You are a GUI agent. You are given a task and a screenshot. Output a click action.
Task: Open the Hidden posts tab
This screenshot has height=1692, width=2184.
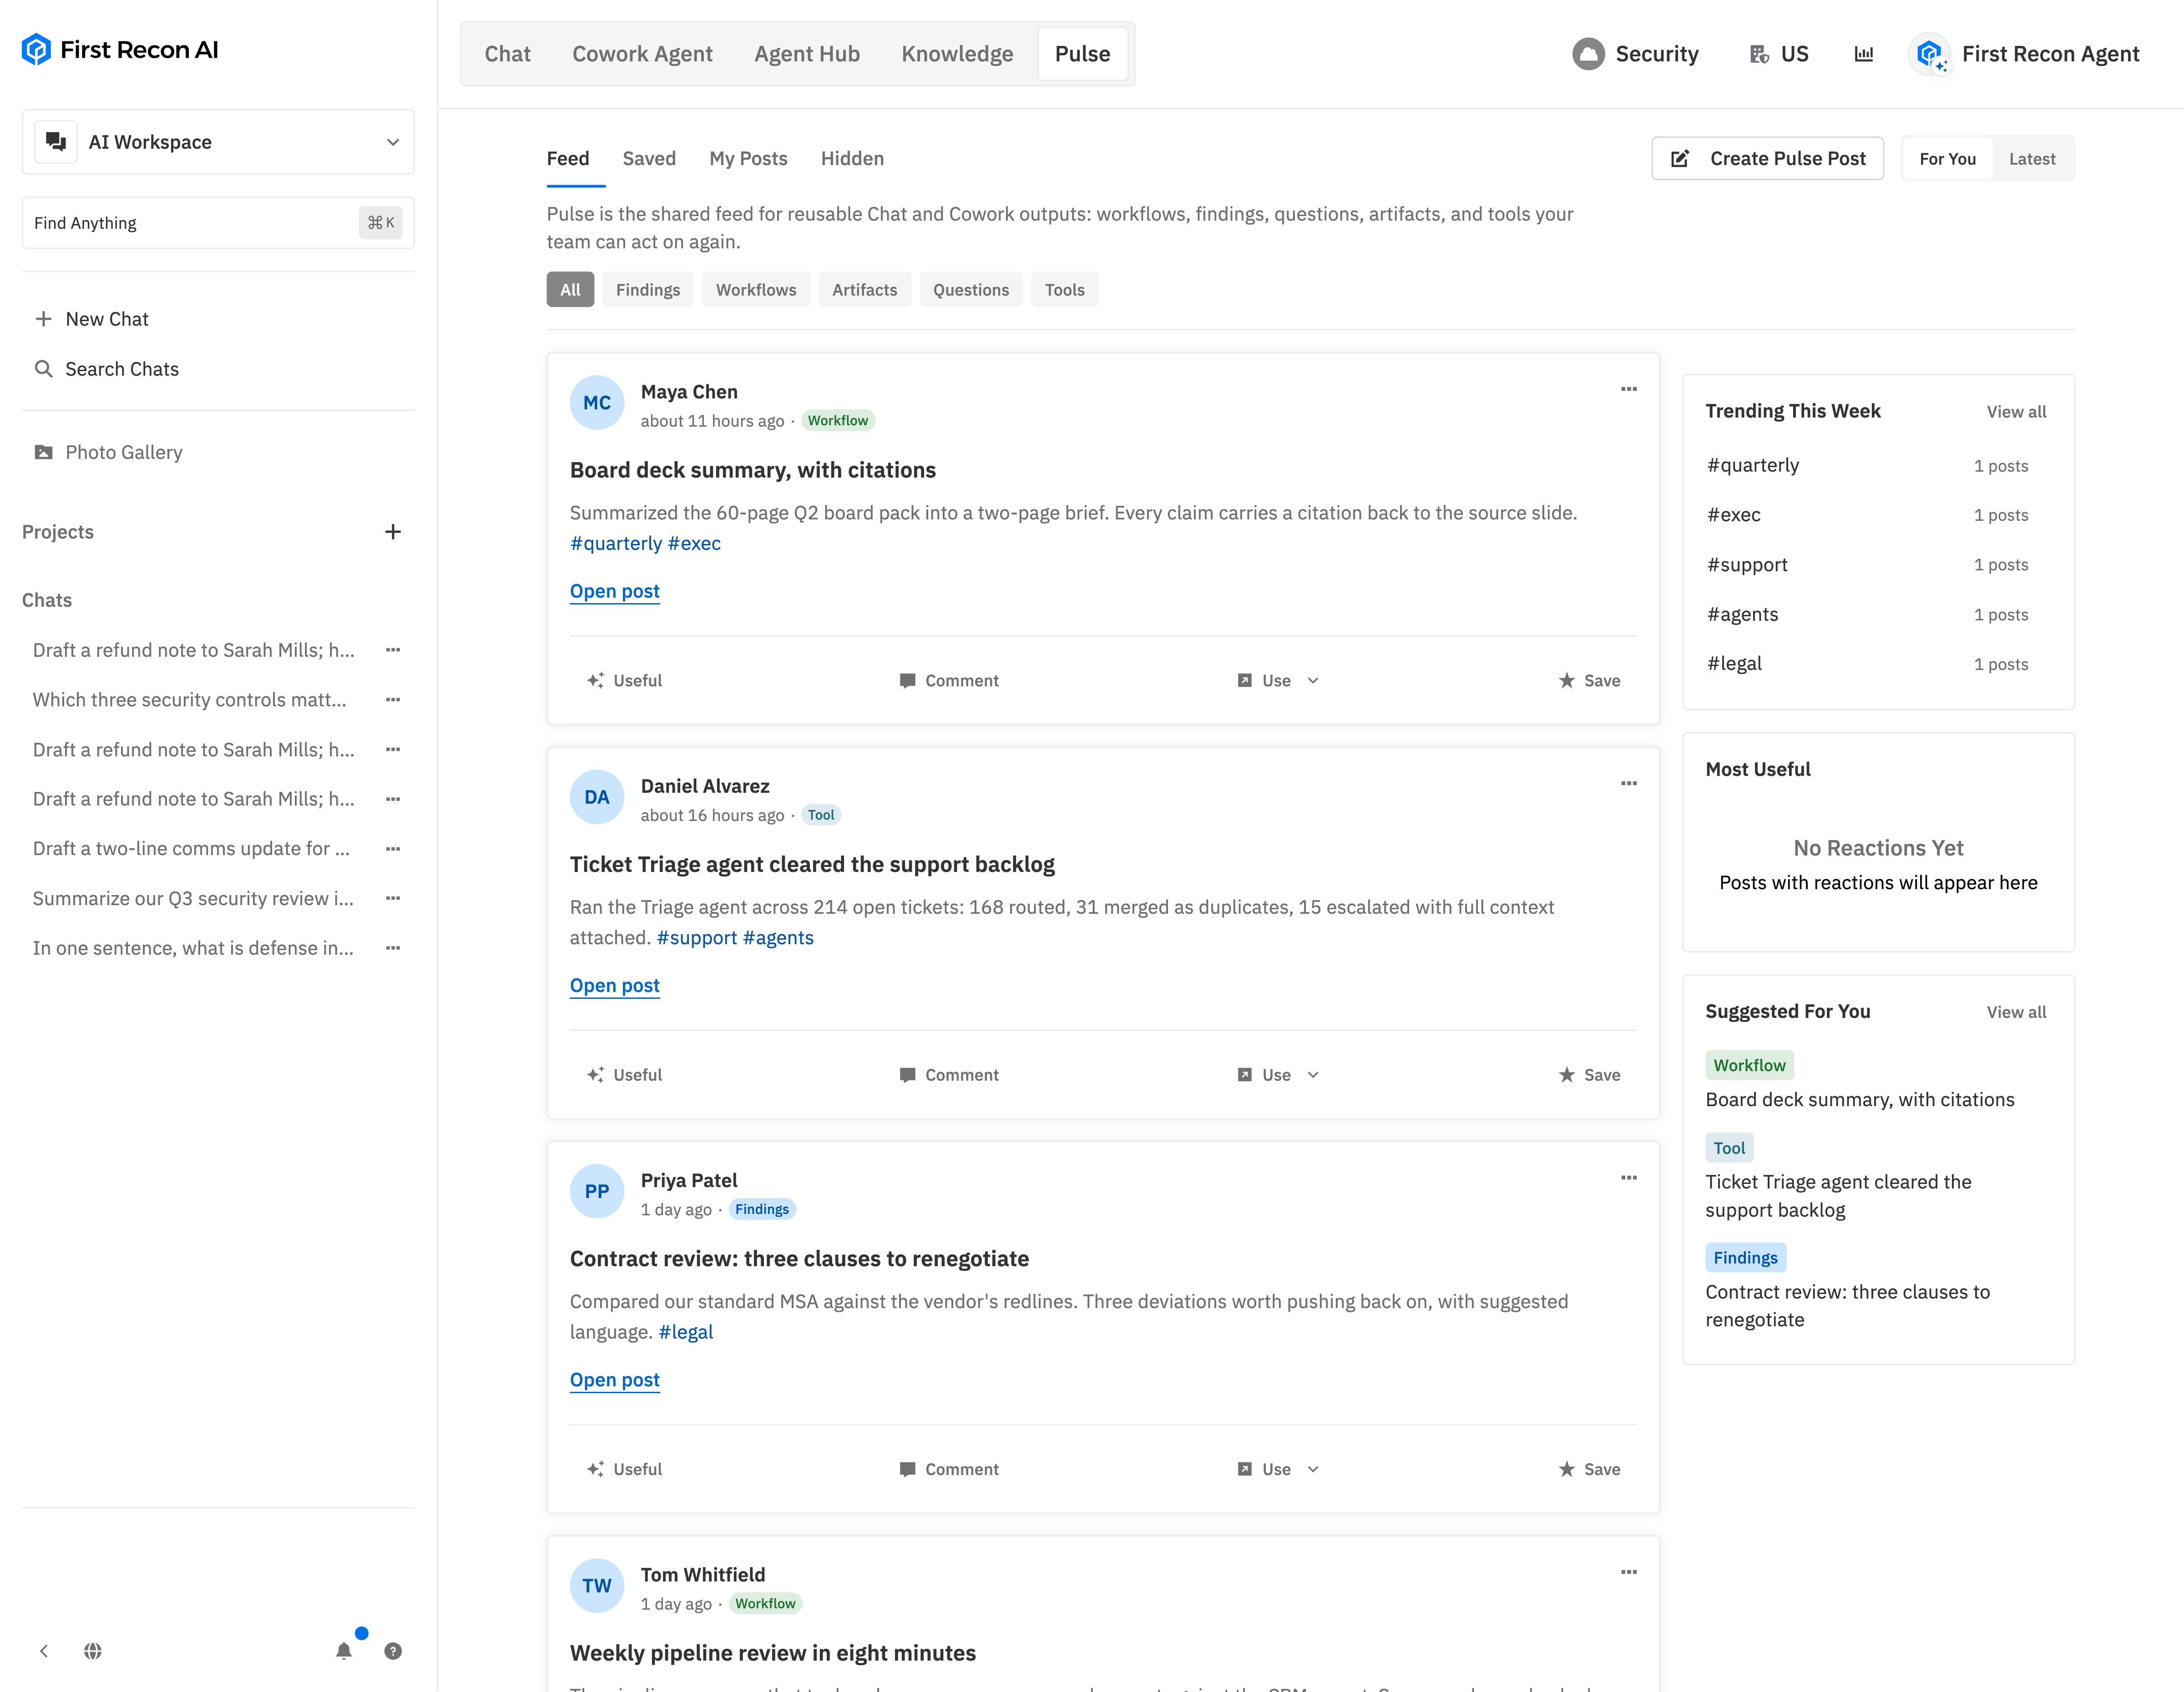(x=852, y=159)
